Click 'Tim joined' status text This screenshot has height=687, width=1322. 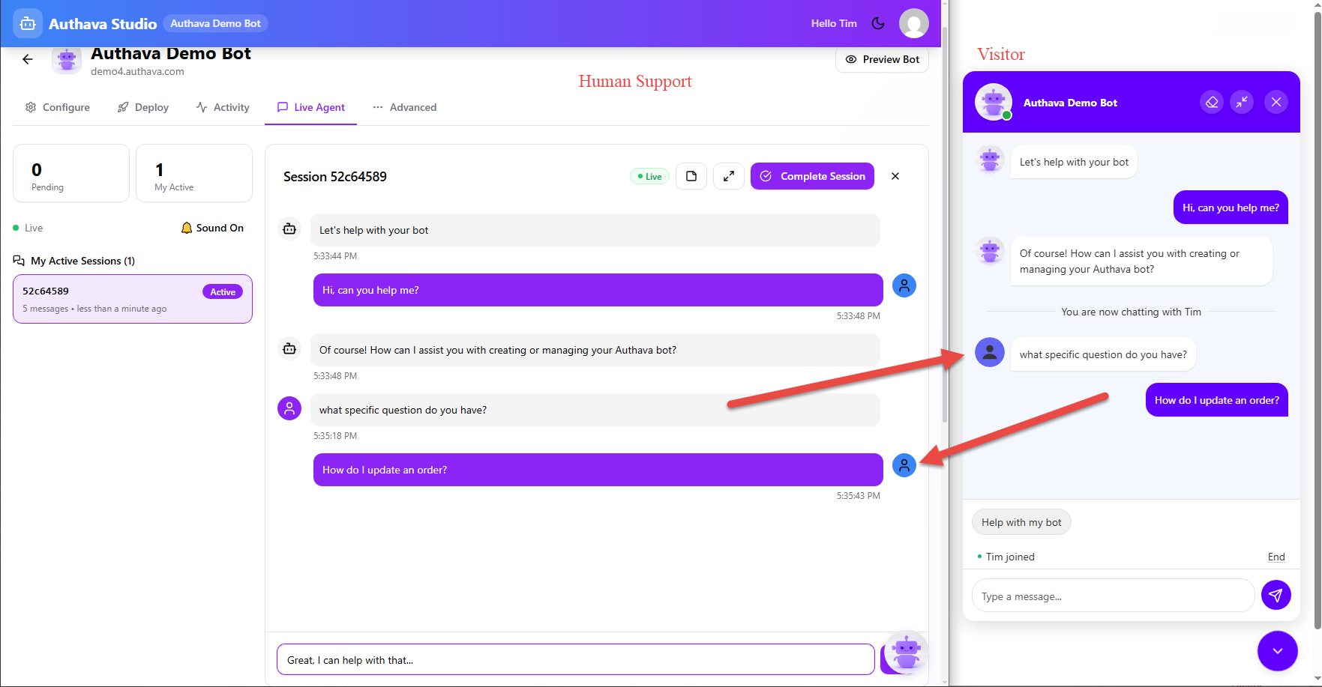coord(1010,557)
